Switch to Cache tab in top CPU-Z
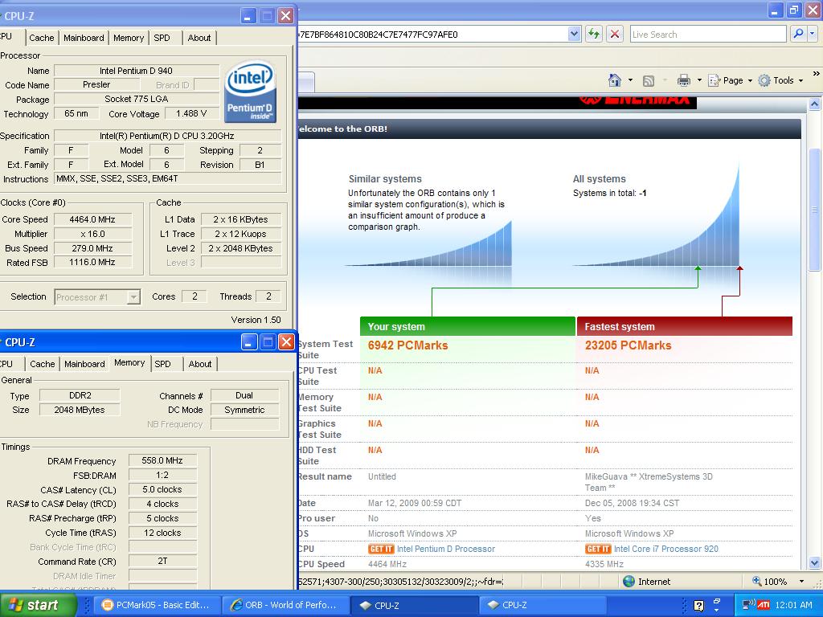This screenshot has width=823, height=617. 42,38
